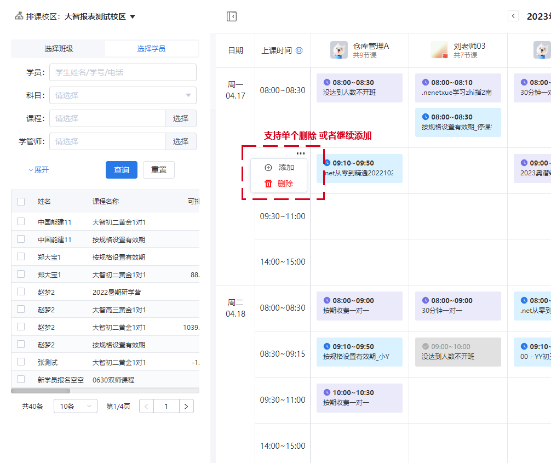The width and height of the screenshot is (551, 463).
Task: Open the .nenetxue学习zhi指2南 lesson card
Action: (x=458, y=88)
